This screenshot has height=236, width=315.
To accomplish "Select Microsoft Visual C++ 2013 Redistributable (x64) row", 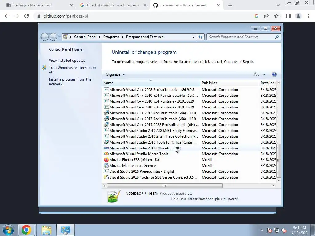I will 189,119.
